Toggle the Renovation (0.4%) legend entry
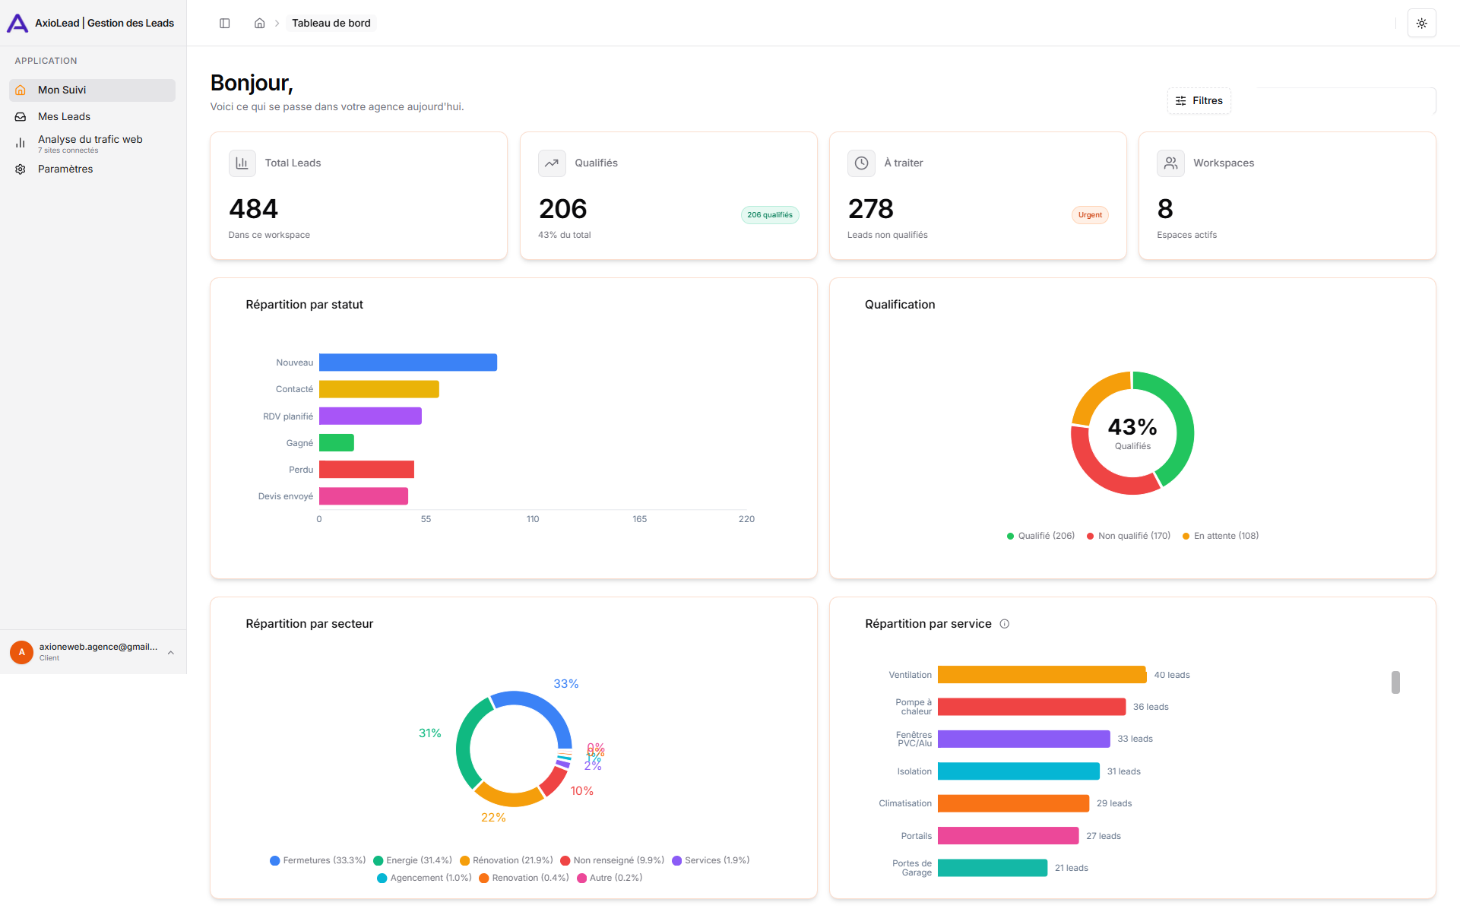1460x915 pixels. pos(523,878)
